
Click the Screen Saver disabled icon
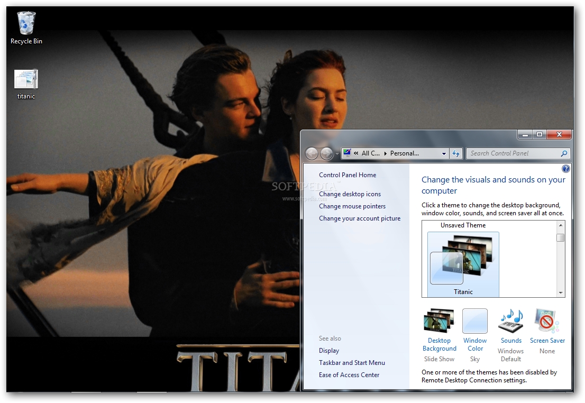(546, 320)
